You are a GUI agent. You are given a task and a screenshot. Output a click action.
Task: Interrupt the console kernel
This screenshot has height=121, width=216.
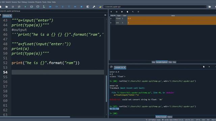209,67
